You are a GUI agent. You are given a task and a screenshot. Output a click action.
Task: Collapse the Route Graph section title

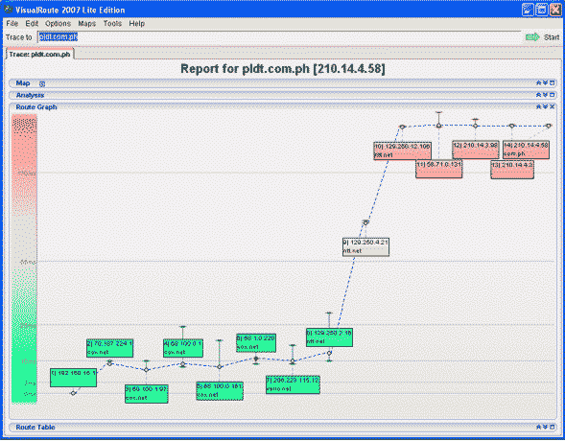tap(36, 107)
